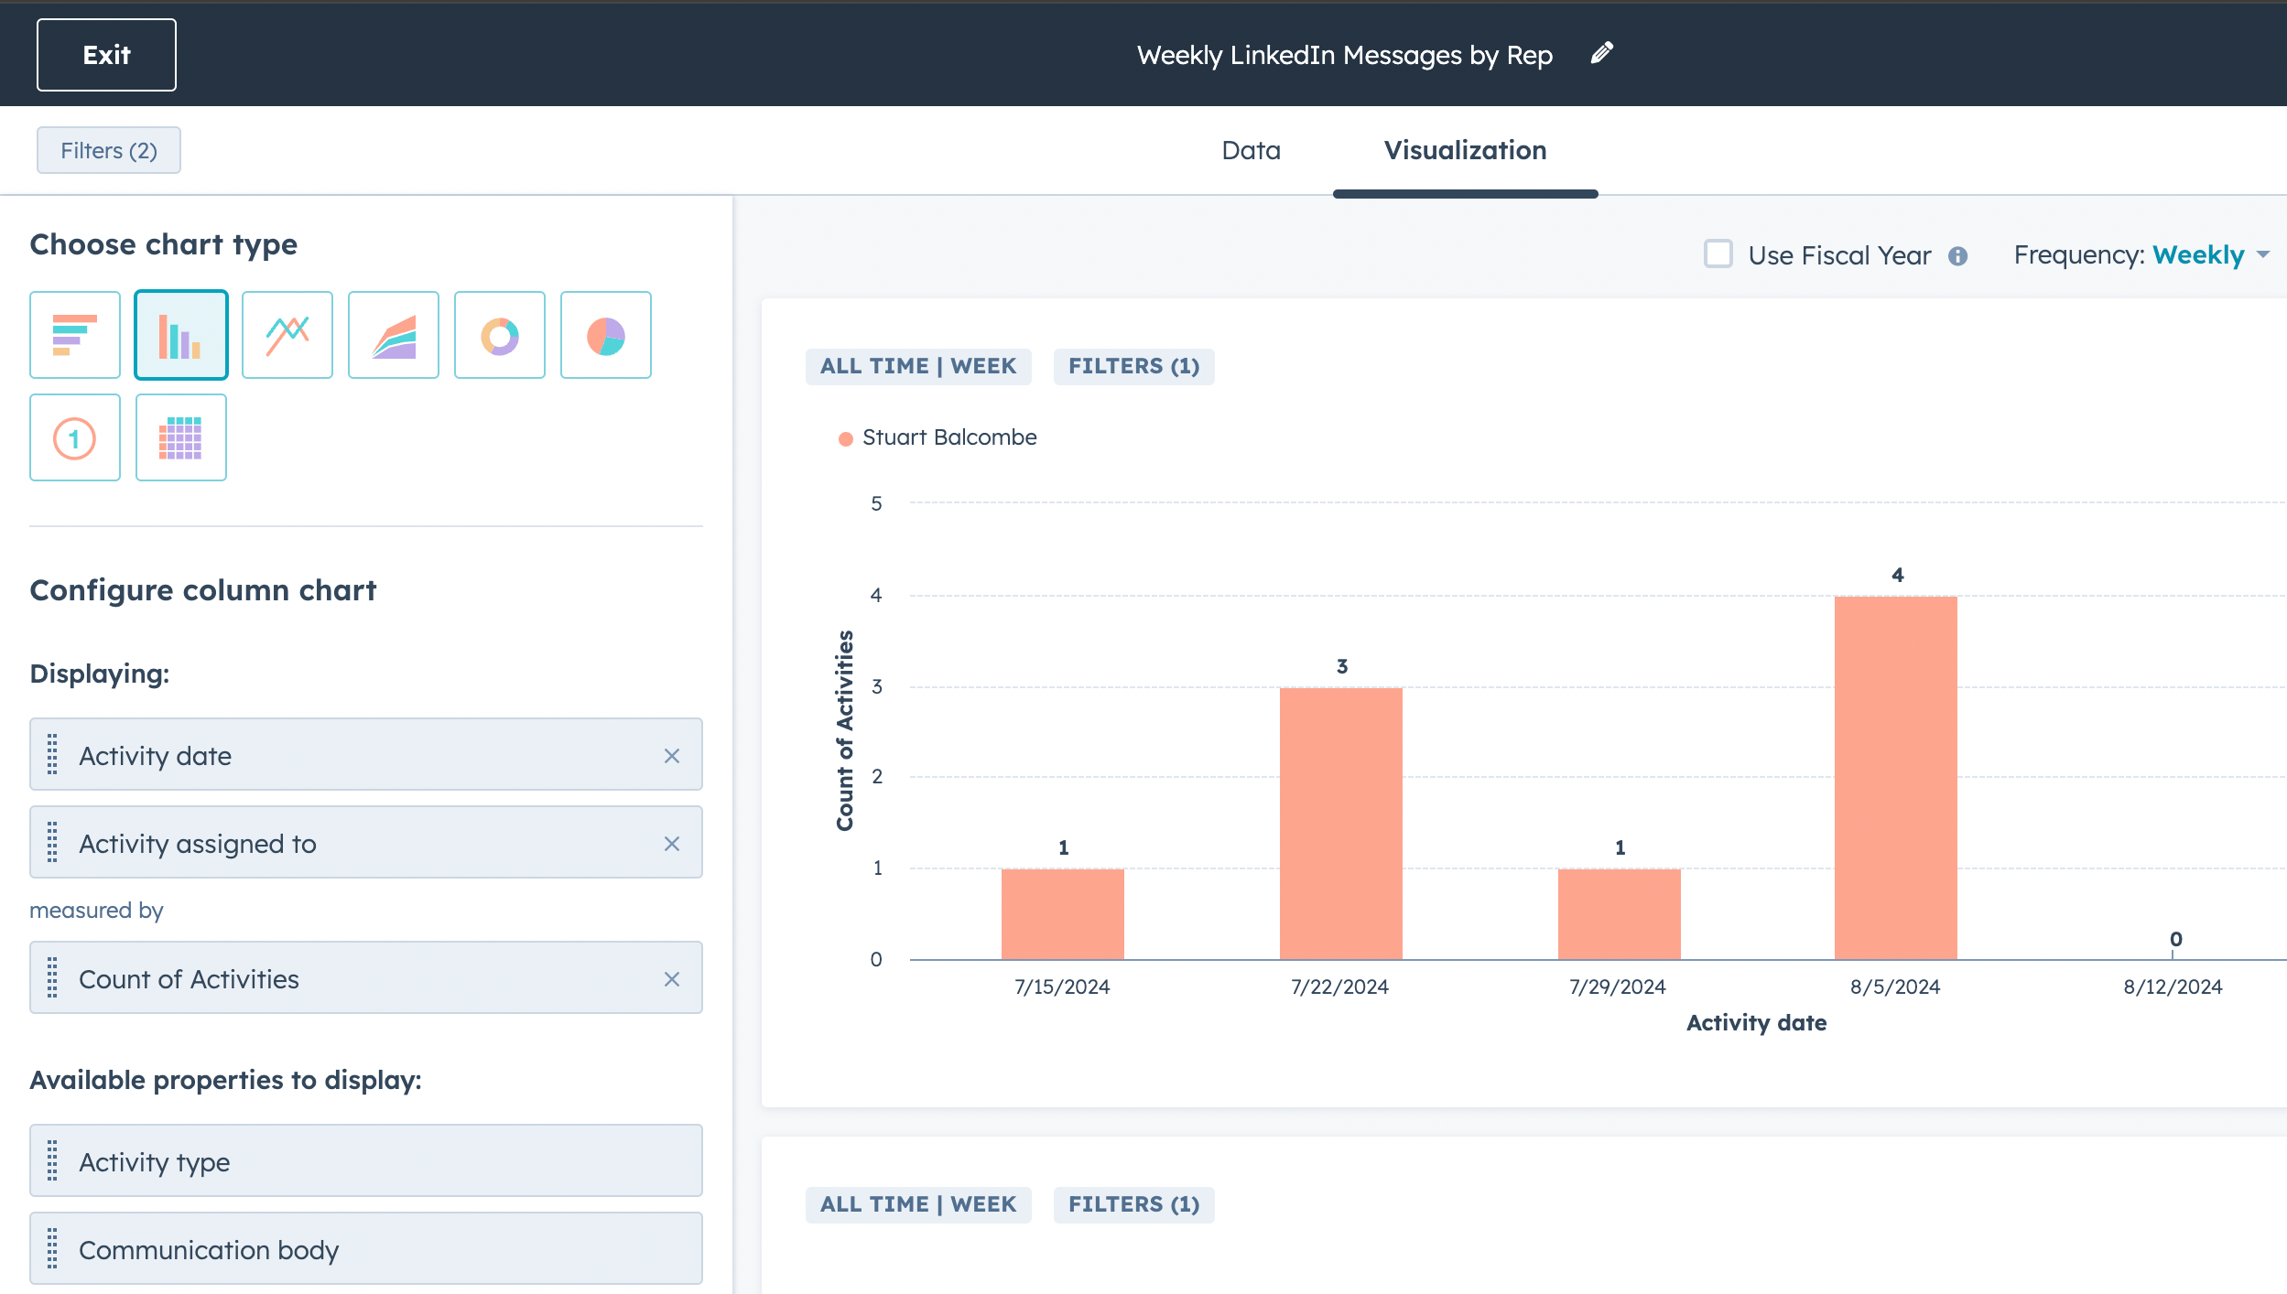Toggle Stuart Balcombe legend series
The image size is (2287, 1294).
[938, 437]
